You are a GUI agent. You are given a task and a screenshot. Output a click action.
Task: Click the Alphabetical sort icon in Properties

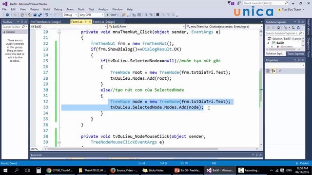[273, 71]
